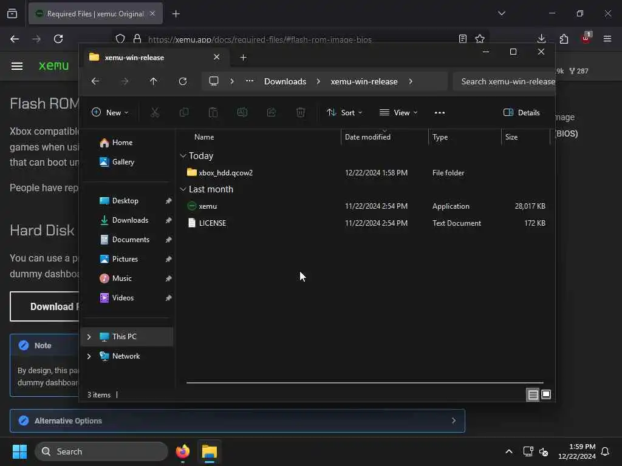622x466 pixels.
Task: Refresh the xemu-win-release folder view
Action: tap(183, 81)
